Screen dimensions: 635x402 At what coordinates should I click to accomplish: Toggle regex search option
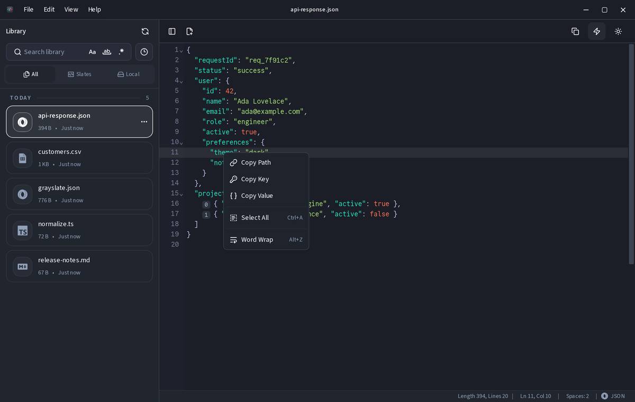coord(121,52)
